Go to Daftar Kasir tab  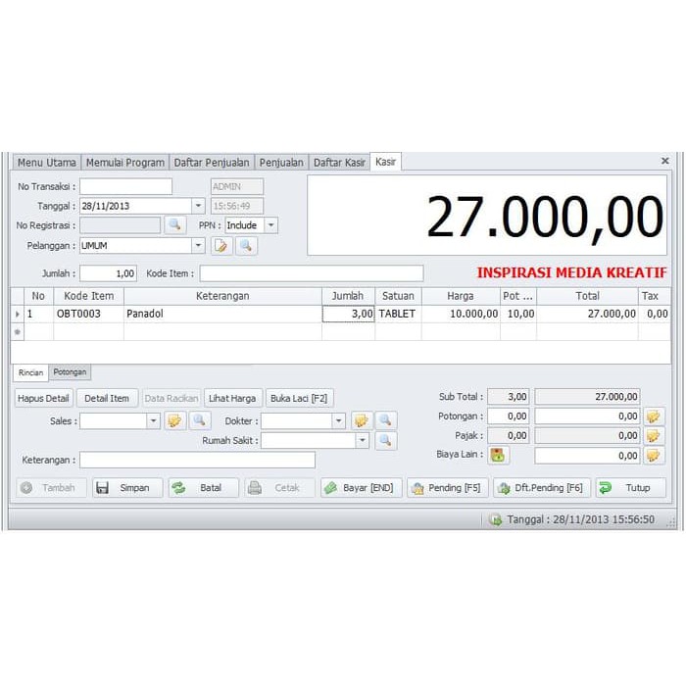point(339,163)
